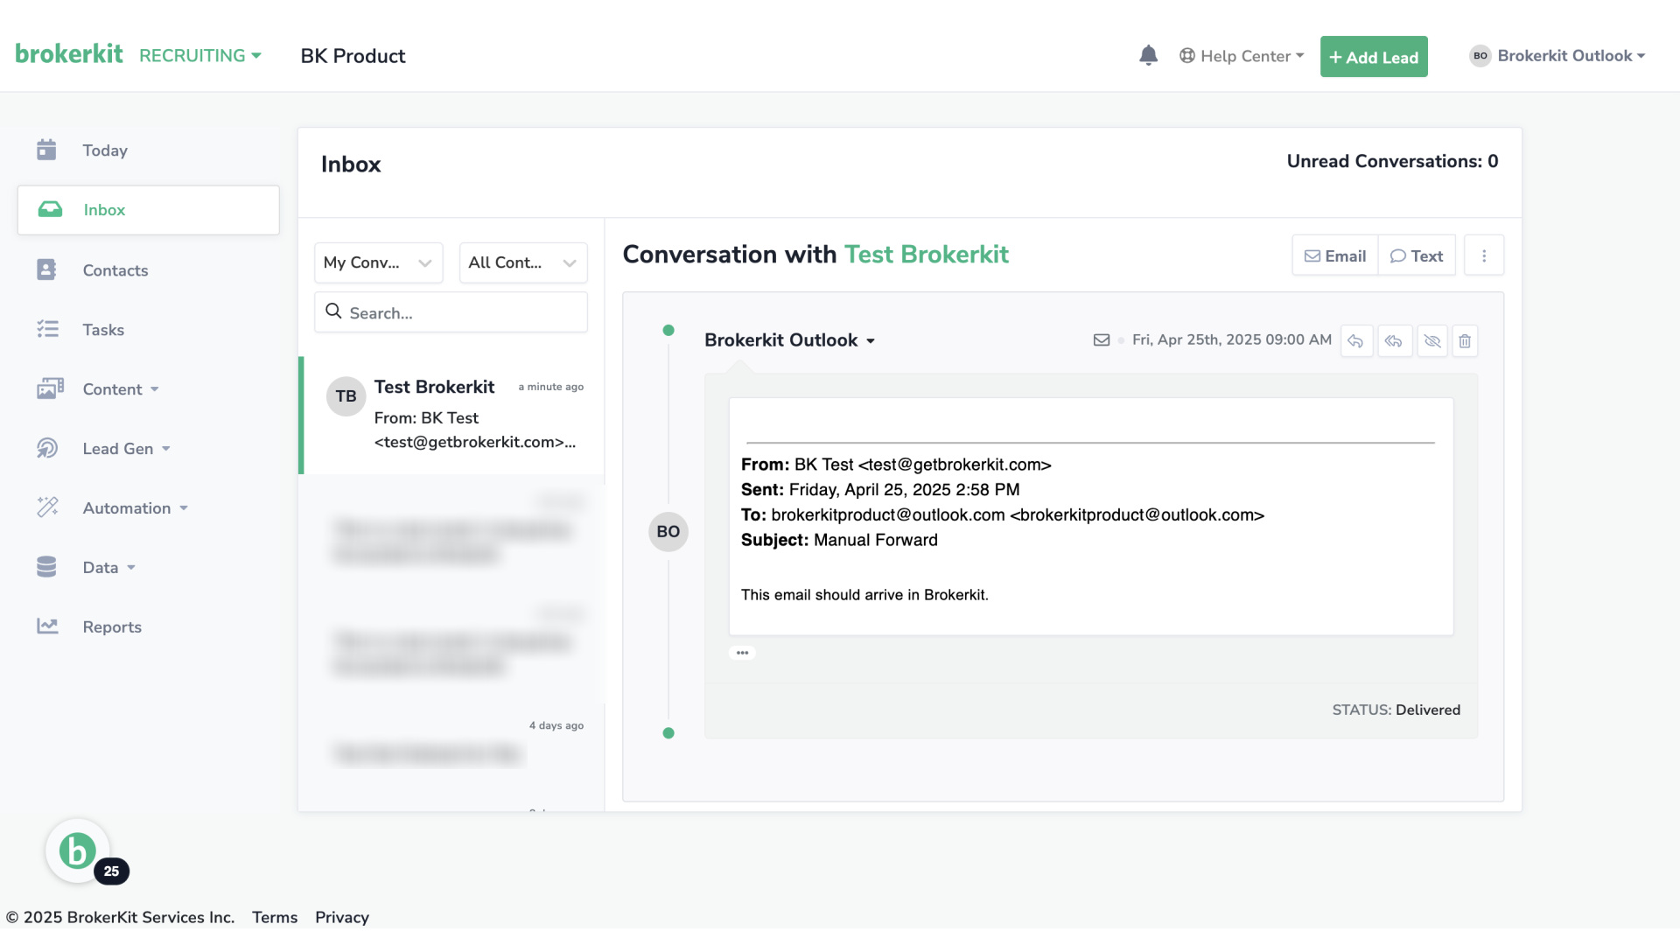Click the Unread Conversations: 0 counter
The height and width of the screenshot is (945, 1680).
(x=1392, y=161)
